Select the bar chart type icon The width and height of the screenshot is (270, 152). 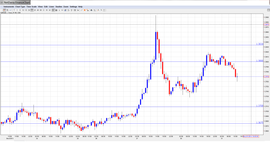[7, 10]
